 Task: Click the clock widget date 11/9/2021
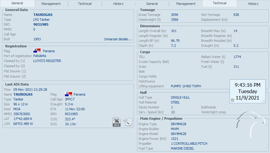click(x=247, y=98)
